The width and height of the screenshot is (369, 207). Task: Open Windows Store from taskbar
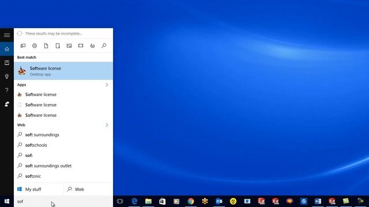[x=163, y=201]
